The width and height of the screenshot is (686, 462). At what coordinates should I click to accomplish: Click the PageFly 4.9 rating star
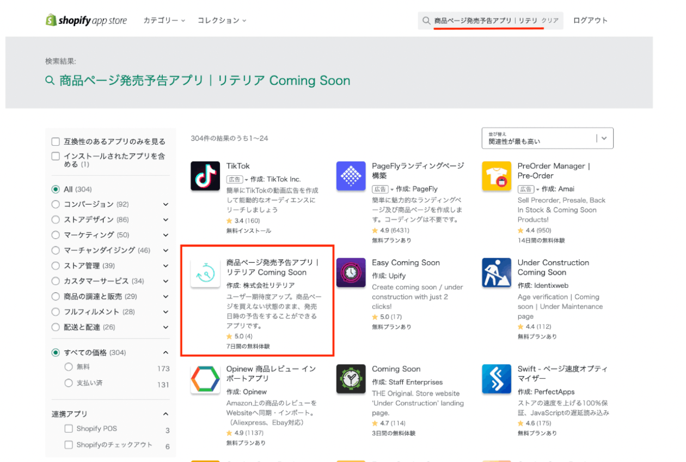point(375,231)
